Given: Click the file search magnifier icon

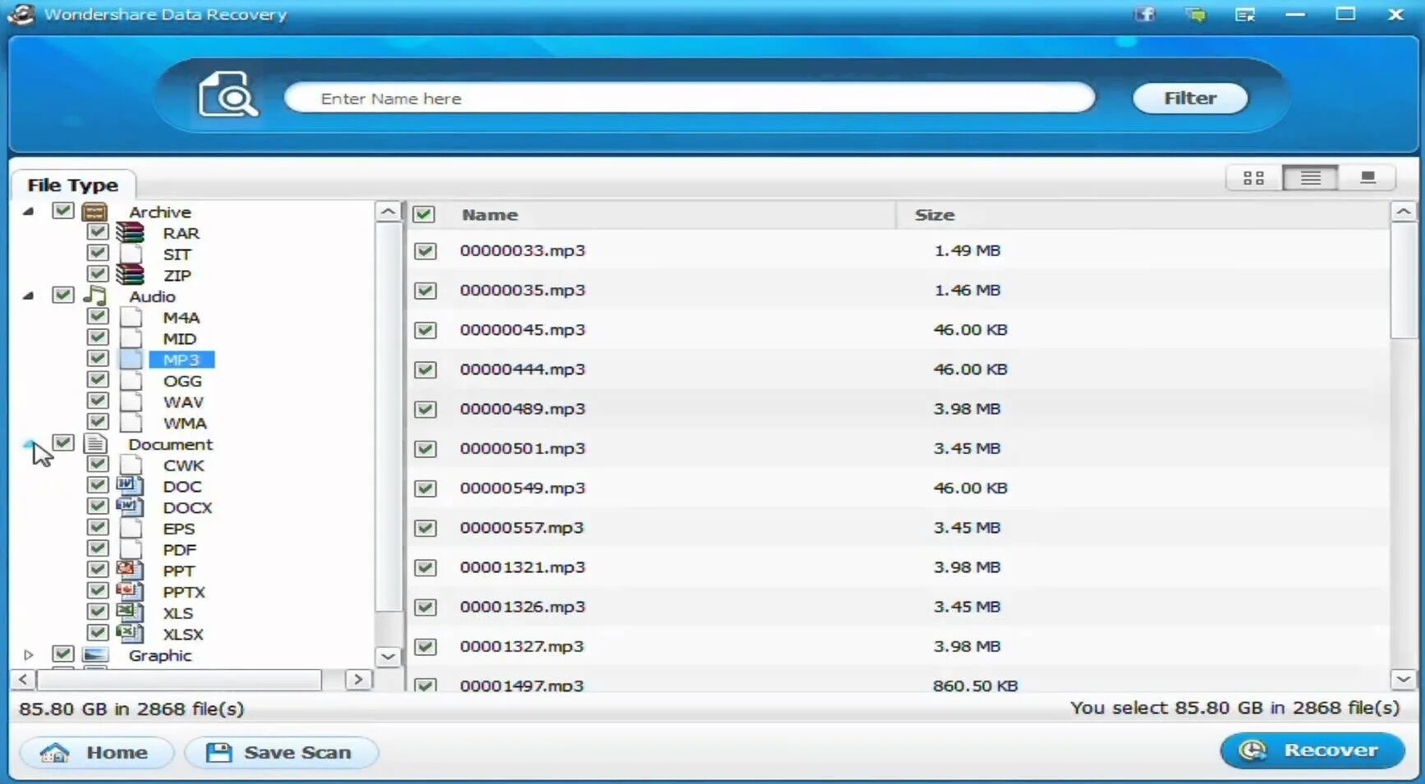Looking at the screenshot, I should 228,94.
